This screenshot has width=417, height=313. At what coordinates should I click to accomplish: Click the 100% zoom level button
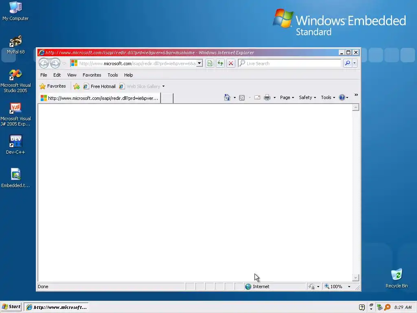tap(333, 287)
